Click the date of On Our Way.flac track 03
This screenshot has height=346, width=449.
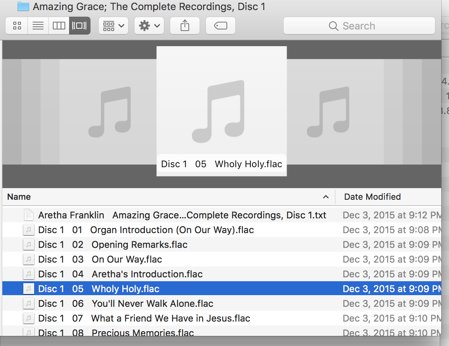click(x=392, y=259)
